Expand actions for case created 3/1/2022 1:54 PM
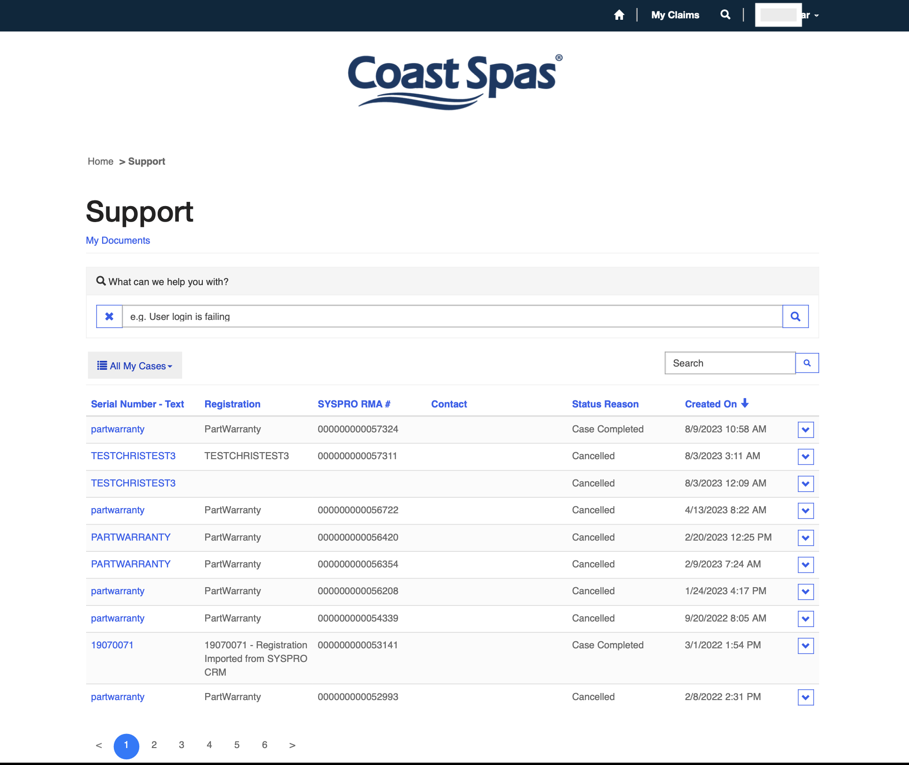 [806, 646]
